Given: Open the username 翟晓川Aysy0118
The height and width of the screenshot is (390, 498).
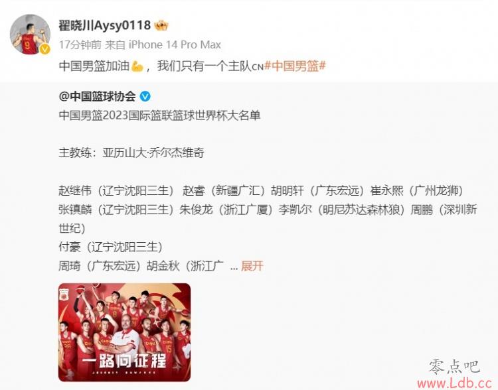Looking at the screenshot, I should pyautogui.click(x=104, y=25).
